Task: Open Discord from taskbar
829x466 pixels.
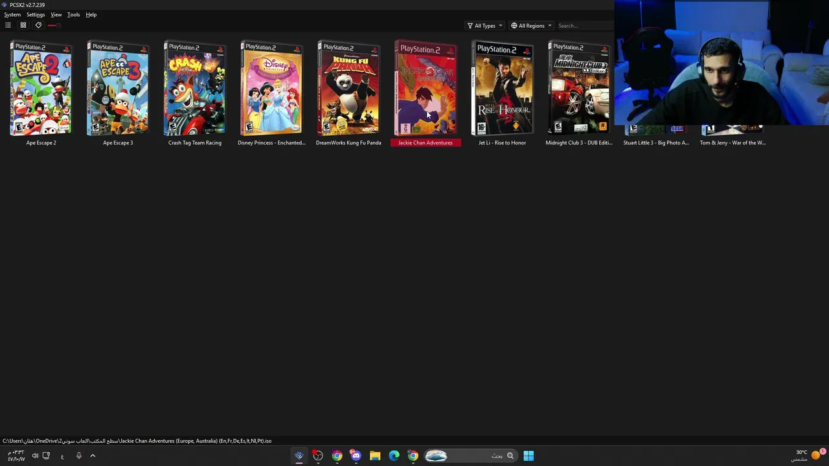Action: pyautogui.click(x=356, y=456)
